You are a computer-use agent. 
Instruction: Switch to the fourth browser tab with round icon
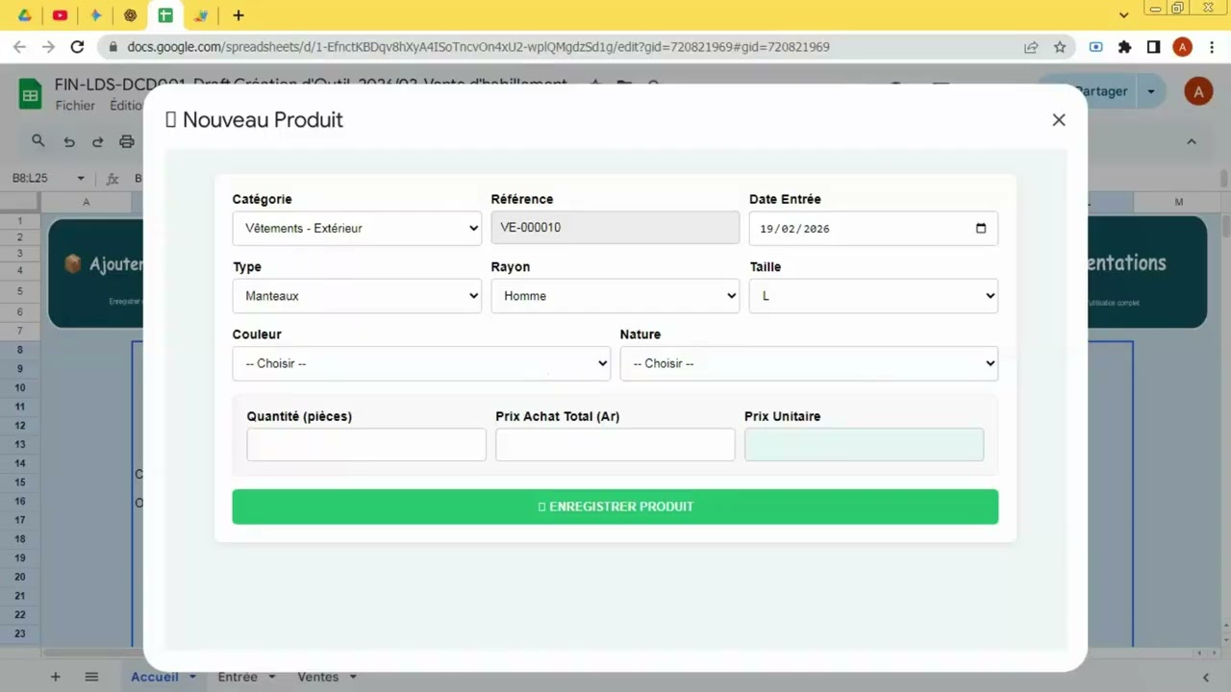[131, 15]
